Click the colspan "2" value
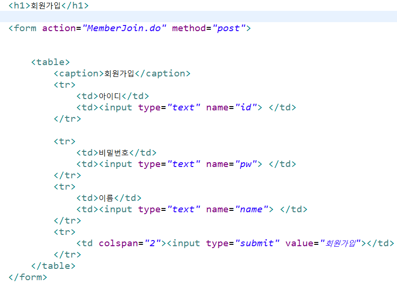Viewport: 397px width, 283px height. coord(152,243)
